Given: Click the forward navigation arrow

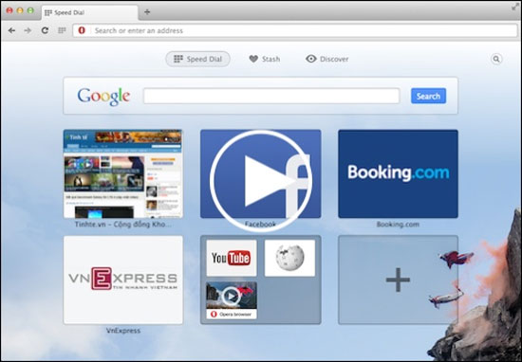Looking at the screenshot, I should click(28, 30).
